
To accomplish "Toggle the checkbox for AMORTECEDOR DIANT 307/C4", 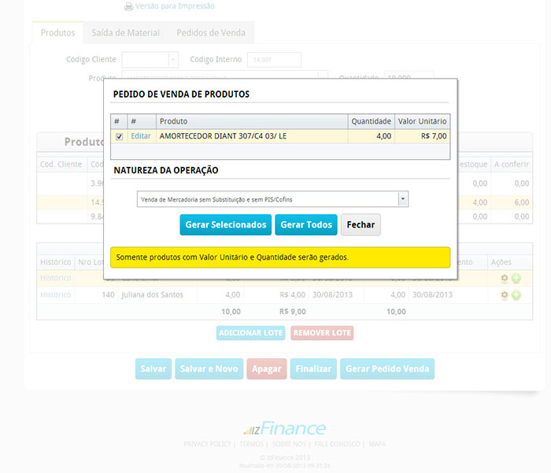I will click(x=119, y=136).
